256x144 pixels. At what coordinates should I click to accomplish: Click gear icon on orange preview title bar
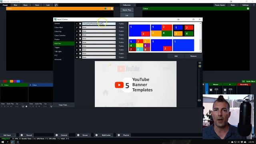click(112, 8)
